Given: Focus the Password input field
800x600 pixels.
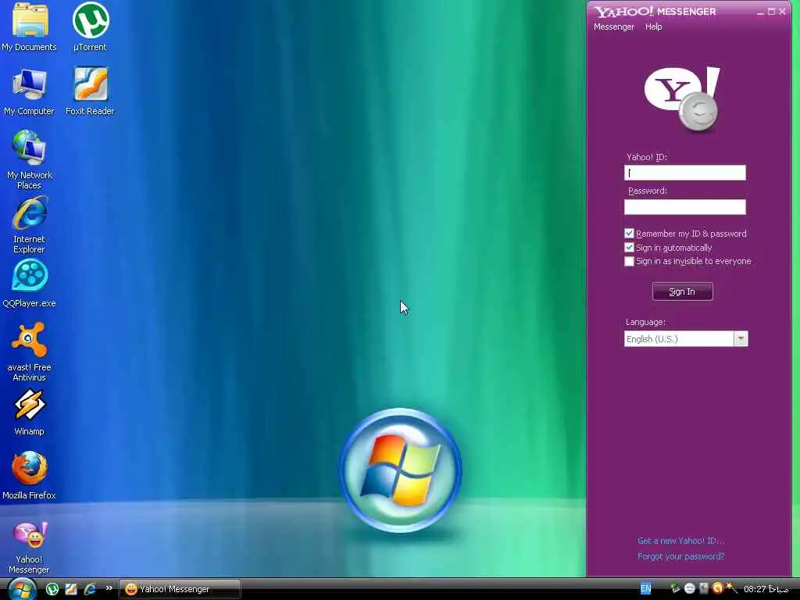Looking at the screenshot, I should (x=684, y=206).
